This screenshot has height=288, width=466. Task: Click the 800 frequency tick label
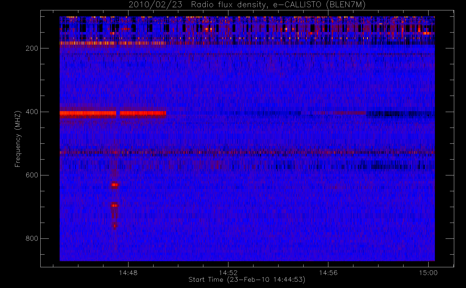(32, 238)
